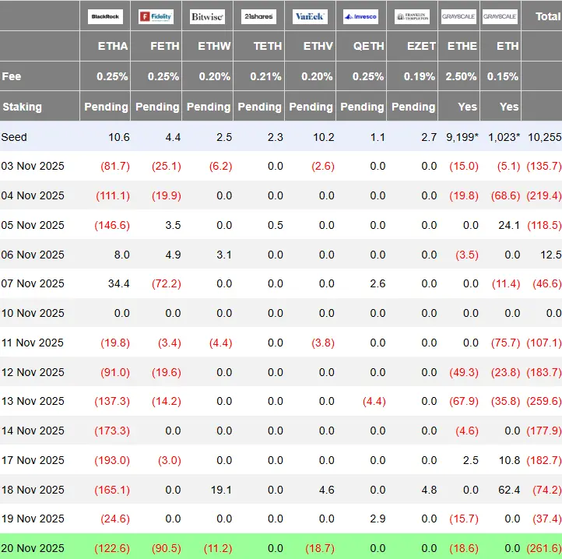Click the Seed total 10,255

tap(544, 137)
